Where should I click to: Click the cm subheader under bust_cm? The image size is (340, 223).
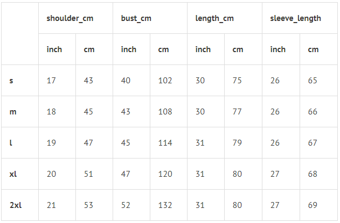click(163, 49)
